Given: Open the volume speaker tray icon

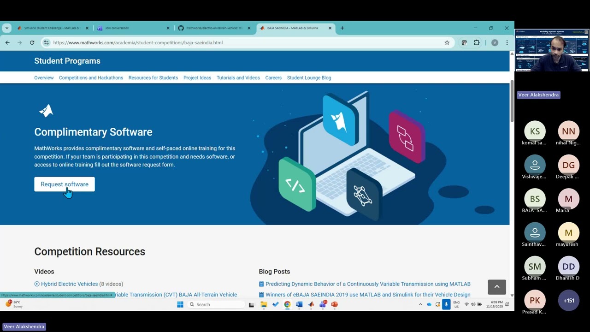Looking at the screenshot, I should pos(473,304).
